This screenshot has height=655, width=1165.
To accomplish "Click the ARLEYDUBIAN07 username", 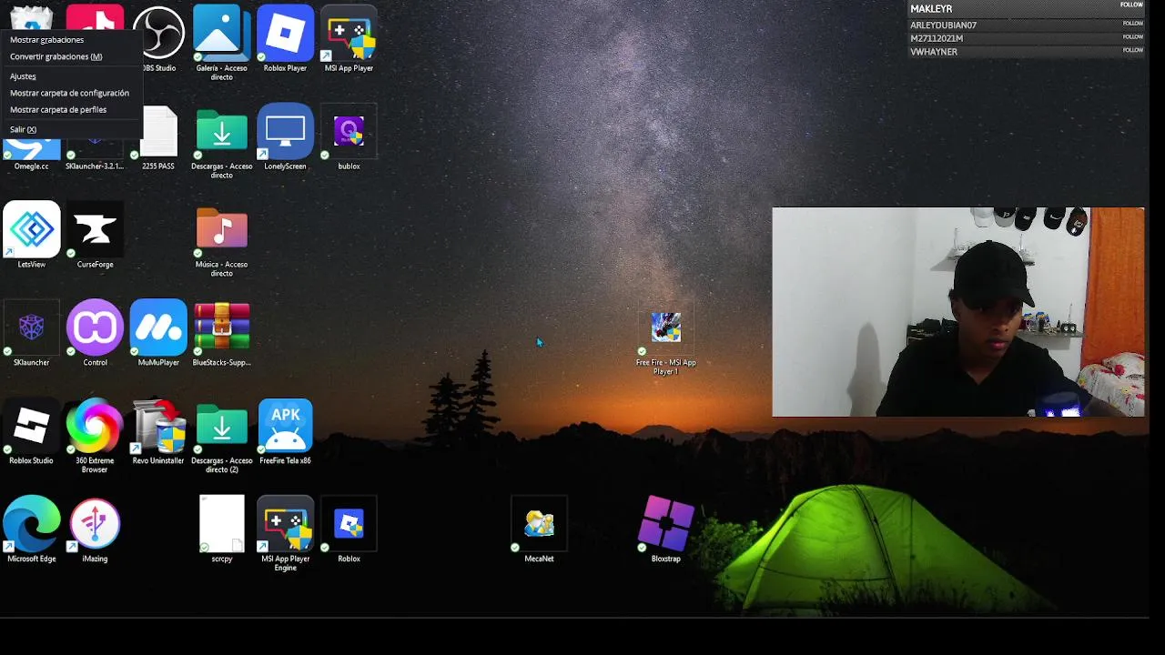I will 943,25.
